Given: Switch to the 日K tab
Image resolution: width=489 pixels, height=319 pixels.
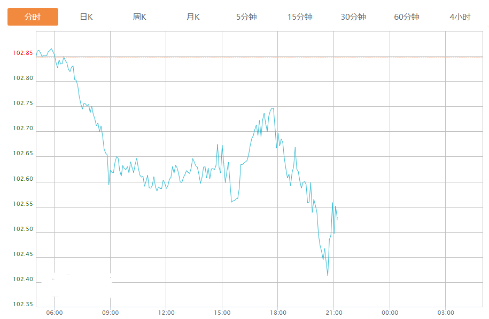Looking at the screenshot, I should (x=87, y=17).
